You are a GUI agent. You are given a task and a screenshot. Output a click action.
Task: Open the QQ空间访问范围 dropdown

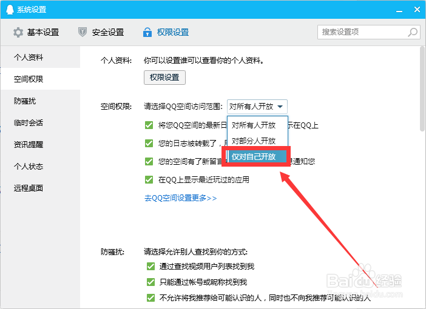coord(257,107)
